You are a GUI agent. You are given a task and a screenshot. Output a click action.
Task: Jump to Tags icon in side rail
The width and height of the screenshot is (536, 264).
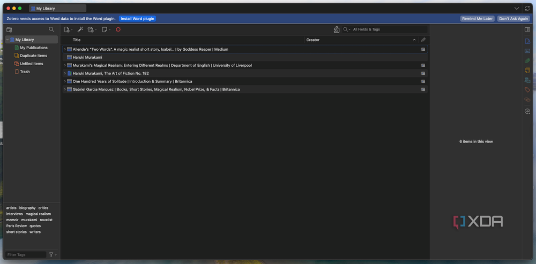point(527,90)
